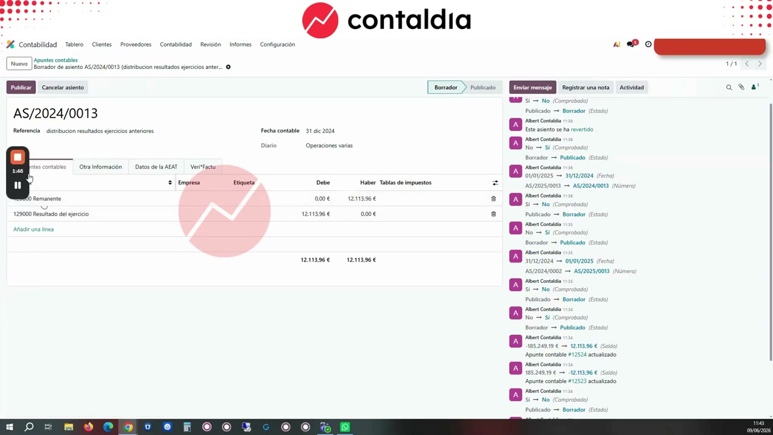Show followers icon in chatter
This screenshot has width=773, height=435.
pyautogui.click(x=755, y=88)
